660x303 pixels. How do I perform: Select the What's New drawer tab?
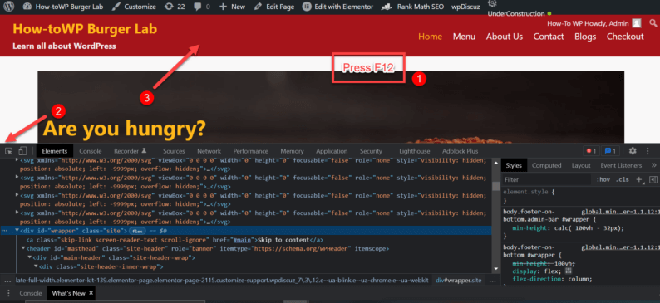tap(68, 293)
